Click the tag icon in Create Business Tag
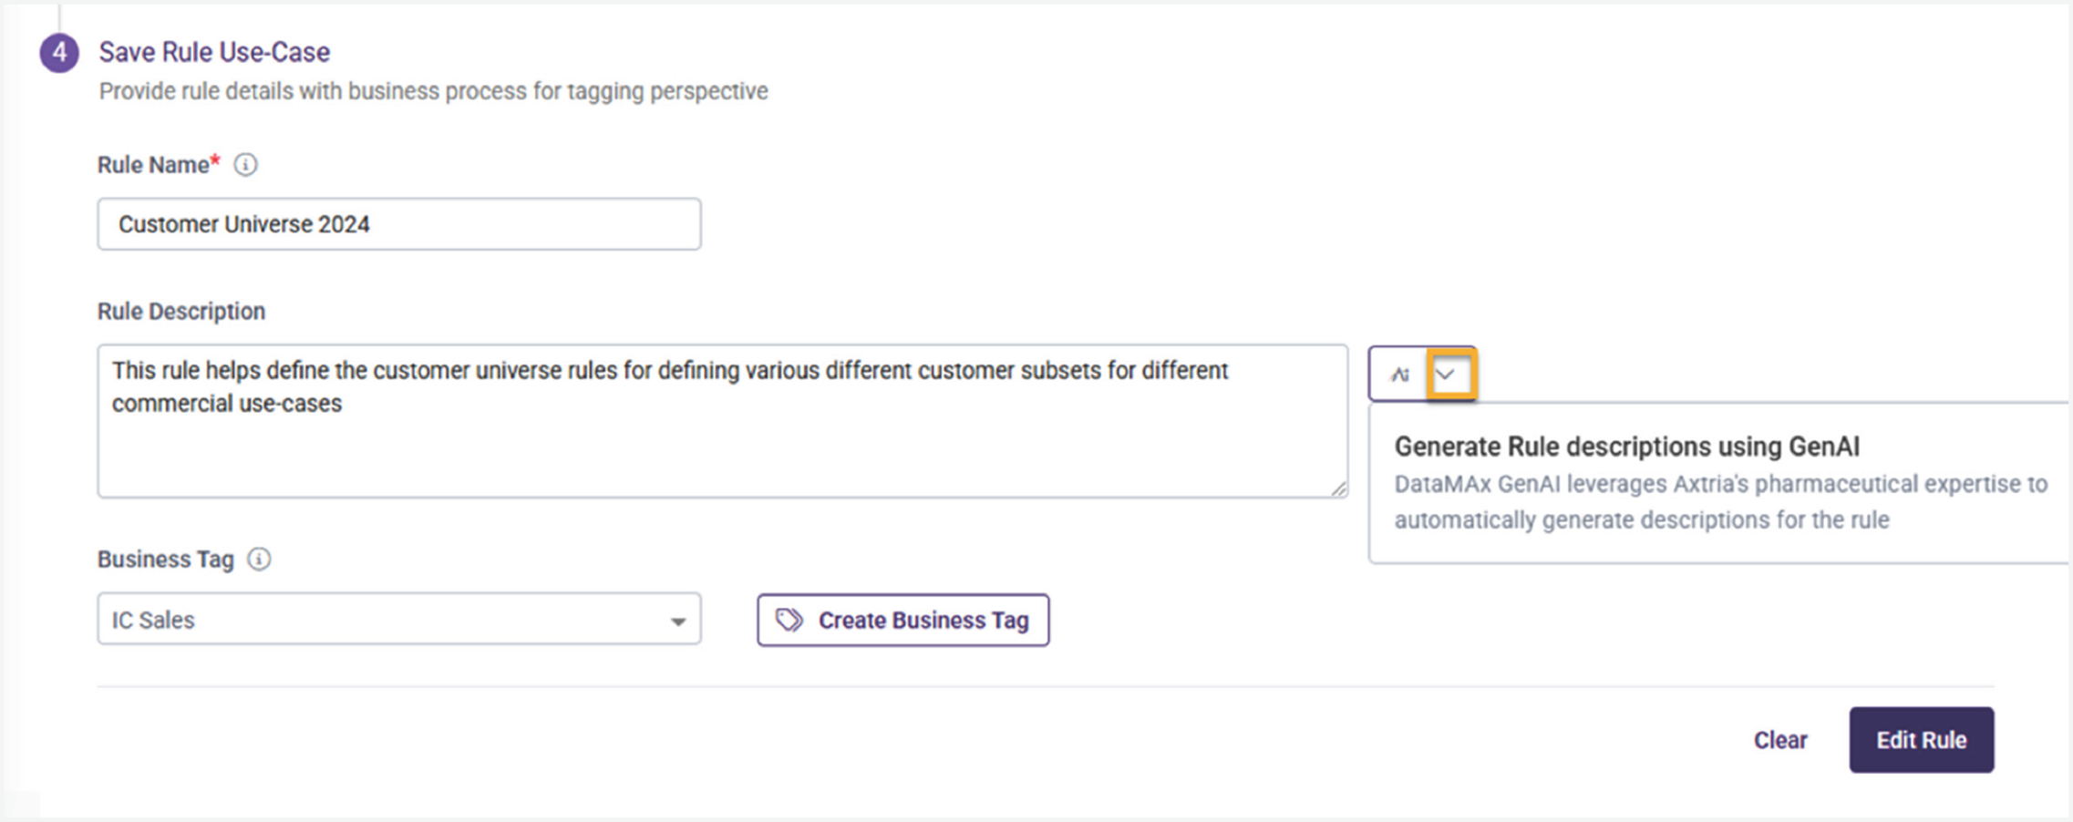Viewport: 2073px width, 822px height. coord(789,620)
